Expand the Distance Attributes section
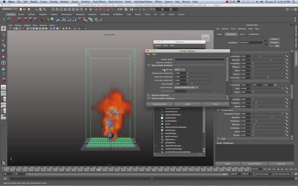The height and width of the screenshot is (186, 298). 149,95
